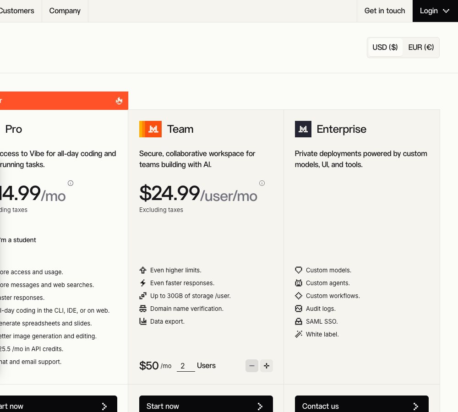Click Get in touch link
The width and height of the screenshot is (458, 412).
click(385, 11)
